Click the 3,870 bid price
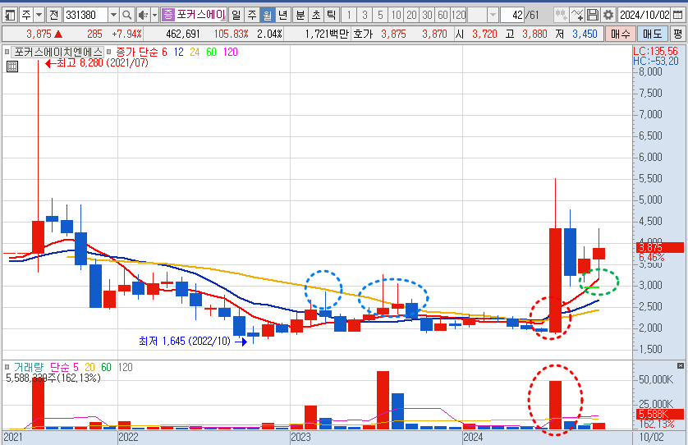Viewport: 688px width, 445px height. (434, 34)
